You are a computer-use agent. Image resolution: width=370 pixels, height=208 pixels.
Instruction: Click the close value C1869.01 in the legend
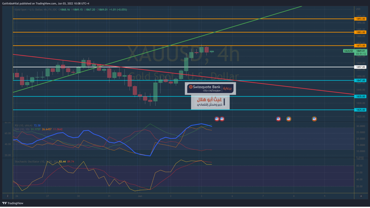pos(102,9)
